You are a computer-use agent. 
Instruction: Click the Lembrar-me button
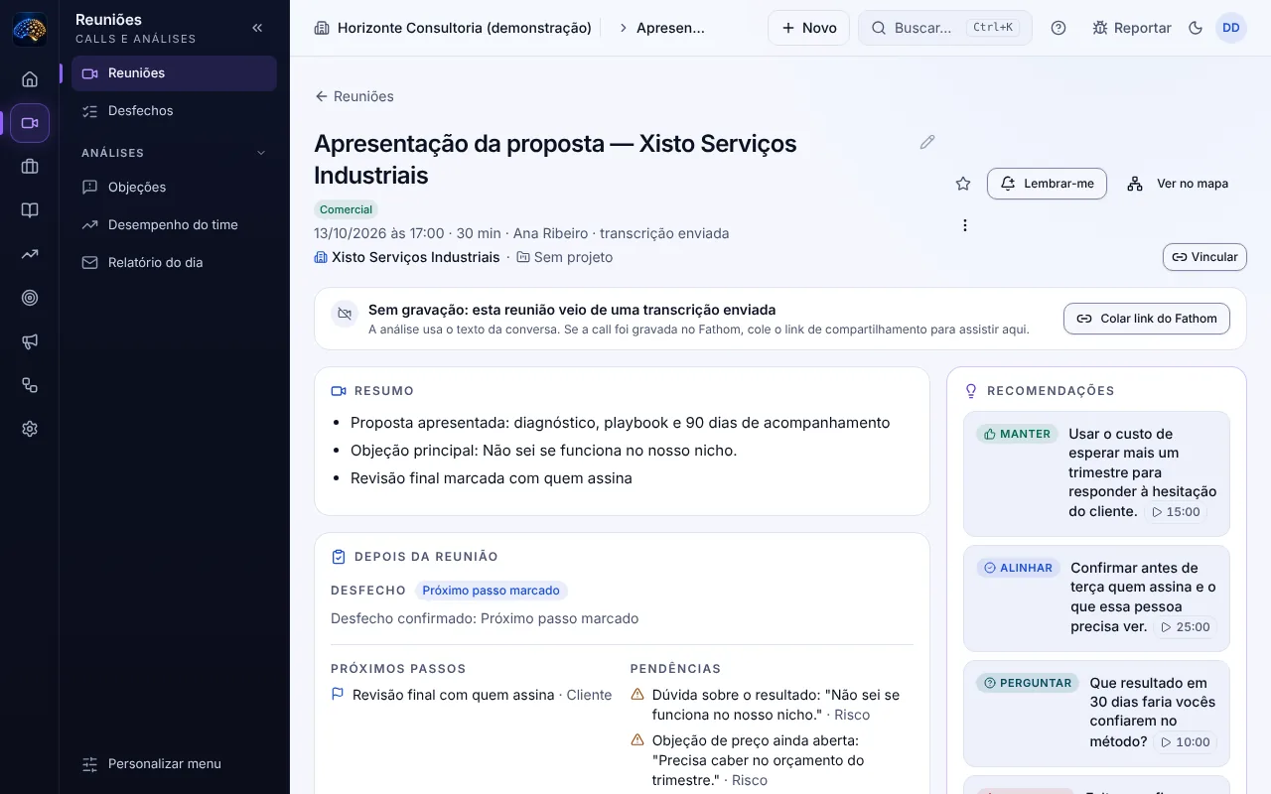1047,184
